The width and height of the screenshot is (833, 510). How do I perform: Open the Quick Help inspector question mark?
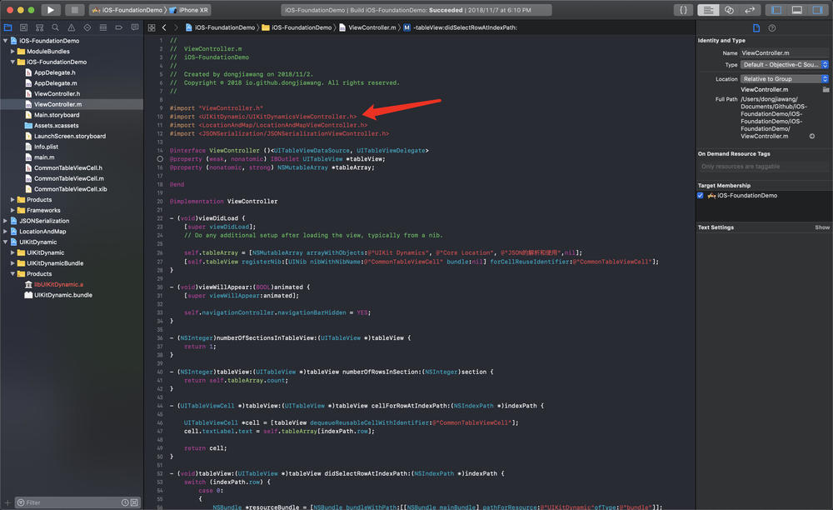[x=772, y=27]
